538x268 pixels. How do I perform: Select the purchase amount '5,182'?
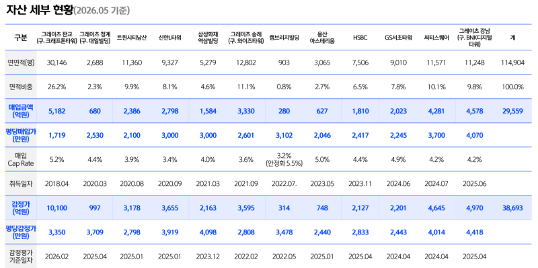click(57, 111)
